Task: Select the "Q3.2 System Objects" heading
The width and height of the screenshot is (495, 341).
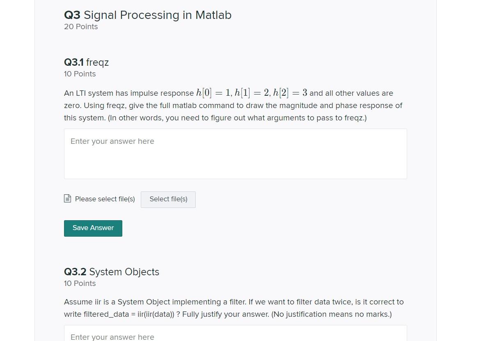Action: coord(112,272)
